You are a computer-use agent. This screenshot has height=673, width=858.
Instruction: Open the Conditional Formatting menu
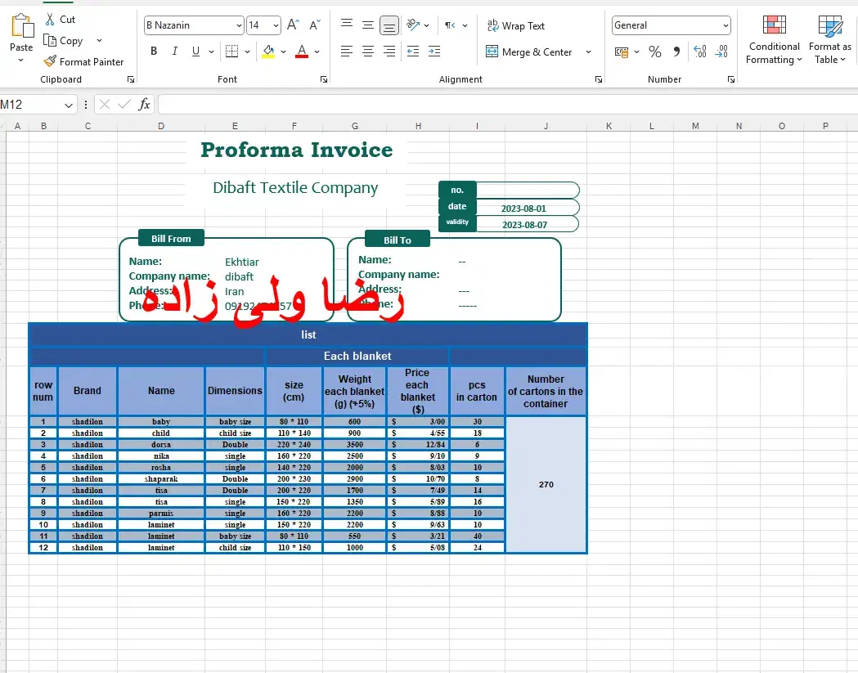tap(774, 41)
